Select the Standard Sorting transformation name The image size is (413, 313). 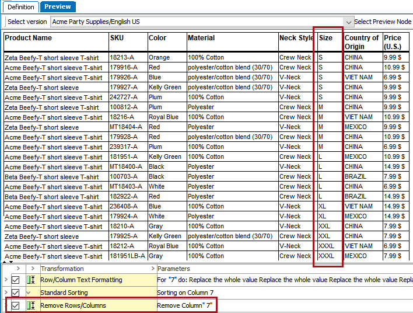[x=64, y=293]
